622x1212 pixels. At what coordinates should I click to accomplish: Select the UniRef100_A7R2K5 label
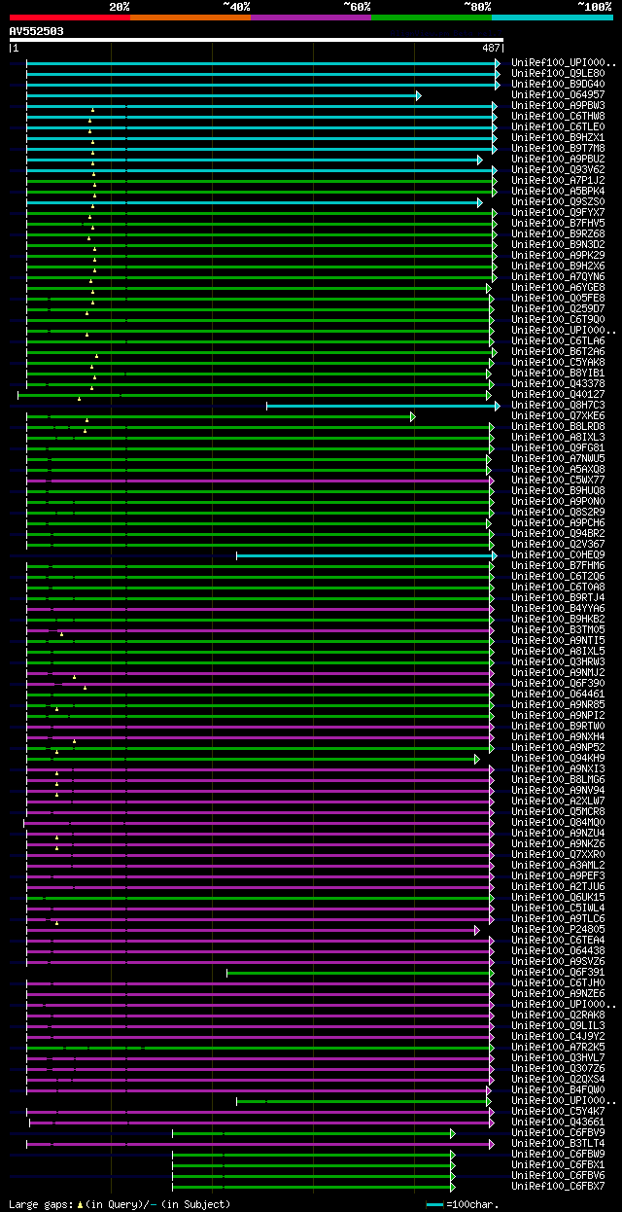pos(558,1047)
